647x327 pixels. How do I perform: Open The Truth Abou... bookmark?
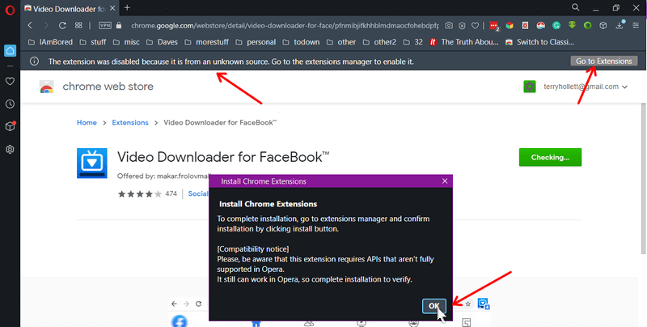coord(463,42)
